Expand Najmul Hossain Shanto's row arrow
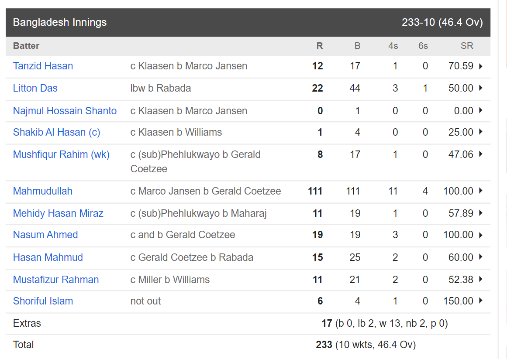The image size is (507, 359). pos(481,110)
